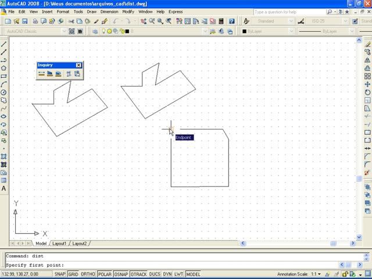Click Locate Point in Inquiry toolbar
372x279 pixels.
pos(77,74)
